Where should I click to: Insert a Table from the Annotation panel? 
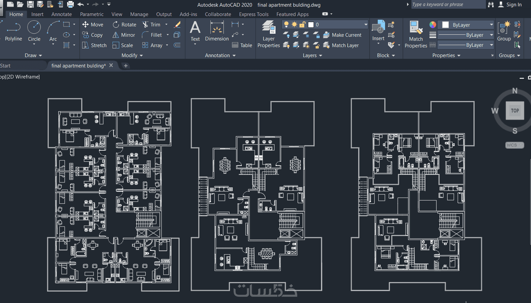click(242, 45)
